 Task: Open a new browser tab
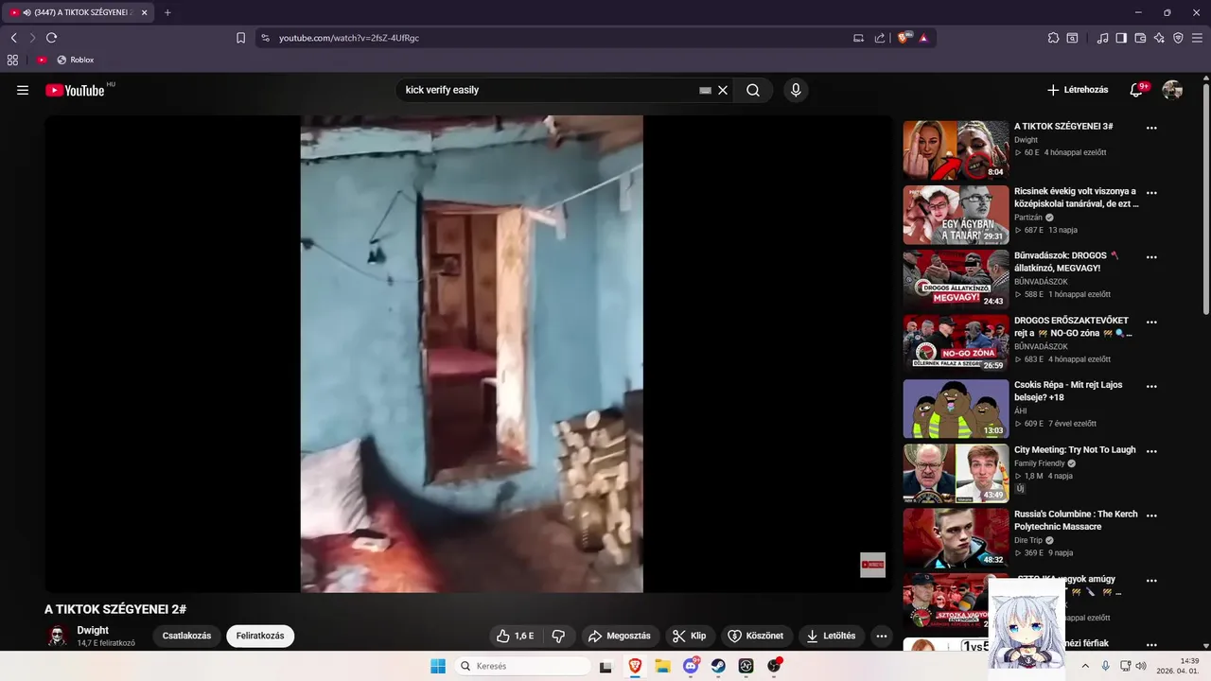pyautogui.click(x=167, y=12)
